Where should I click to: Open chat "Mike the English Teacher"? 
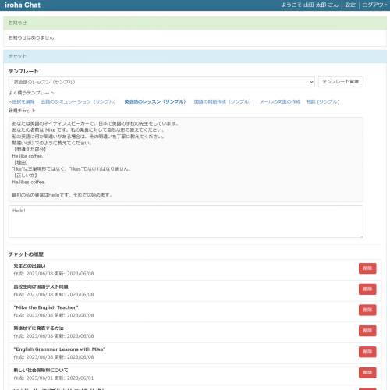point(46,307)
